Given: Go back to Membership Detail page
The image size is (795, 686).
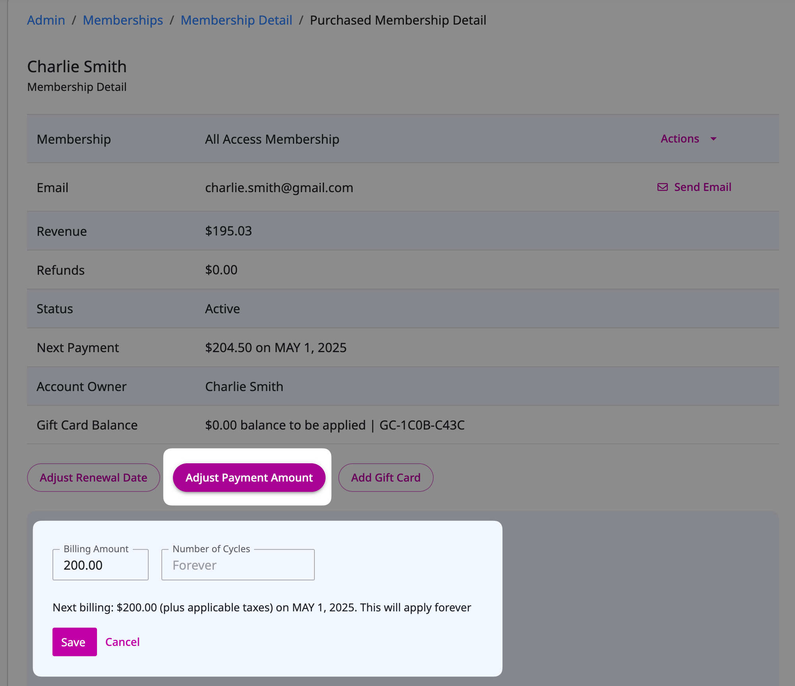Looking at the screenshot, I should [237, 20].
